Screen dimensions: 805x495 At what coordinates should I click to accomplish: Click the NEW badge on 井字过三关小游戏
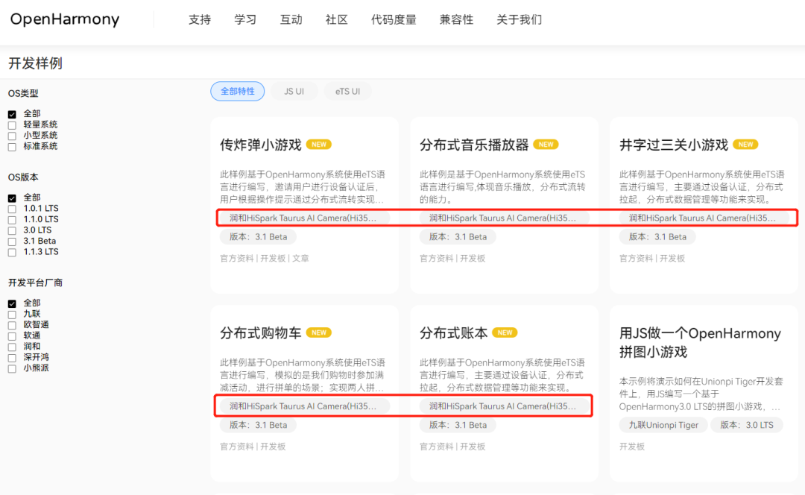[745, 145]
